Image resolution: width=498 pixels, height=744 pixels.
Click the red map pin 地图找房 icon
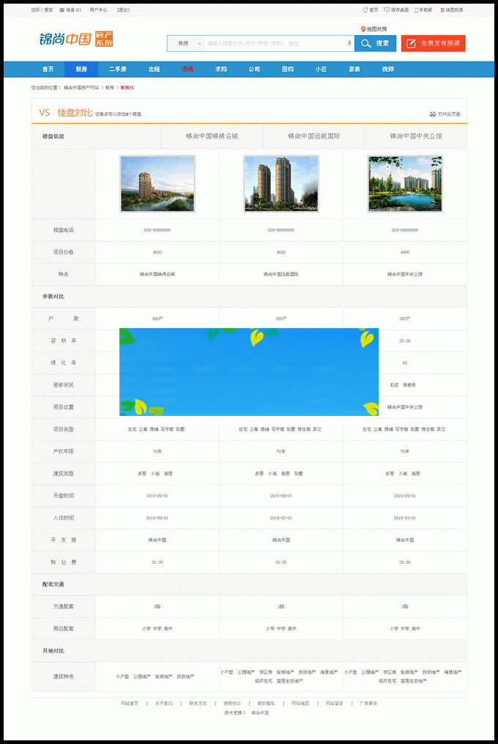point(363,29)
